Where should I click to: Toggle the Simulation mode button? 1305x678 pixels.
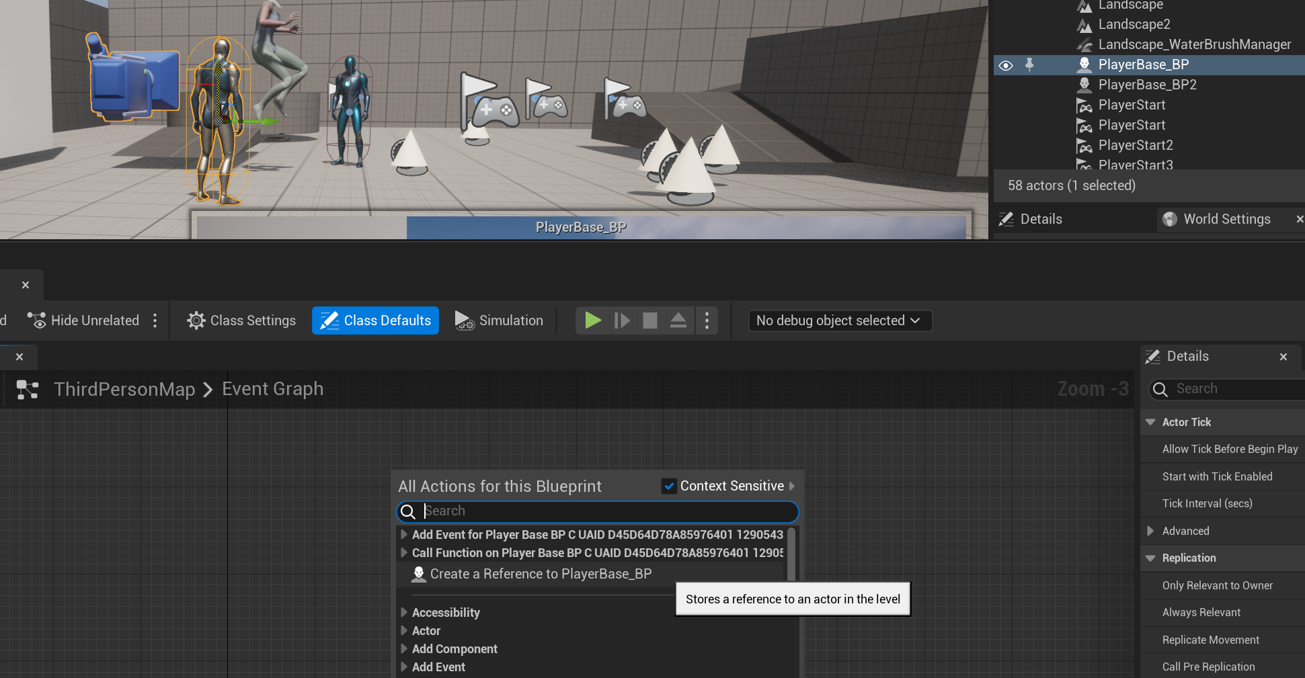coord(499,321)
